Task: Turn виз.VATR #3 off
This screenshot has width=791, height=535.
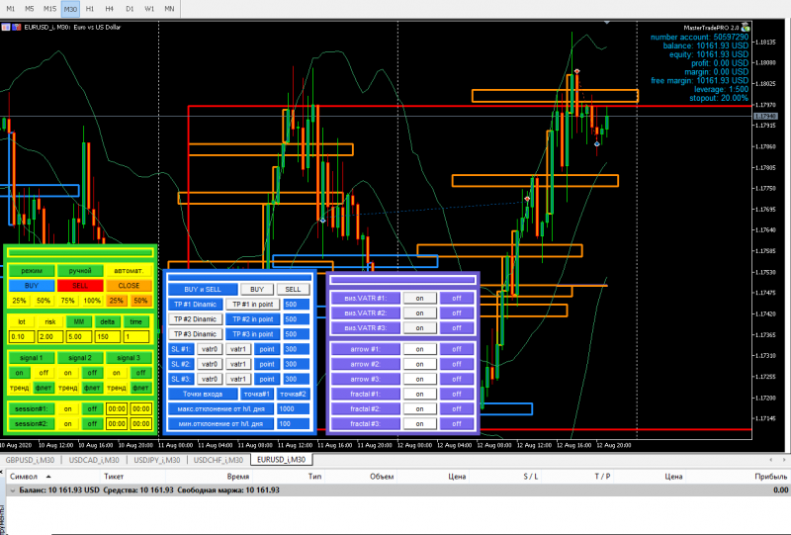Action: tap(457, 328)
